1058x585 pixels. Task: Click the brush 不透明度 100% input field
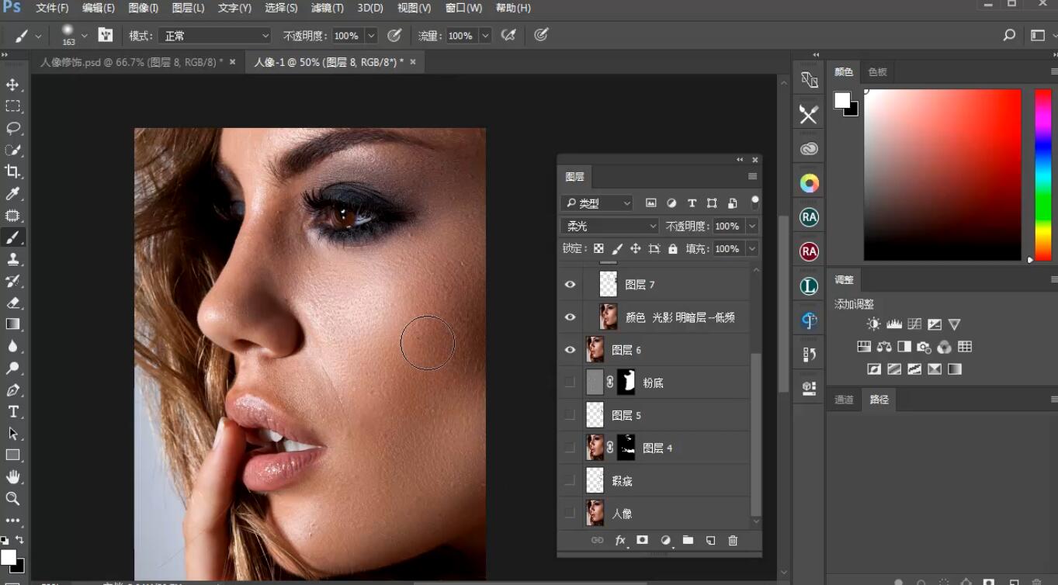[x=348, y=36]
